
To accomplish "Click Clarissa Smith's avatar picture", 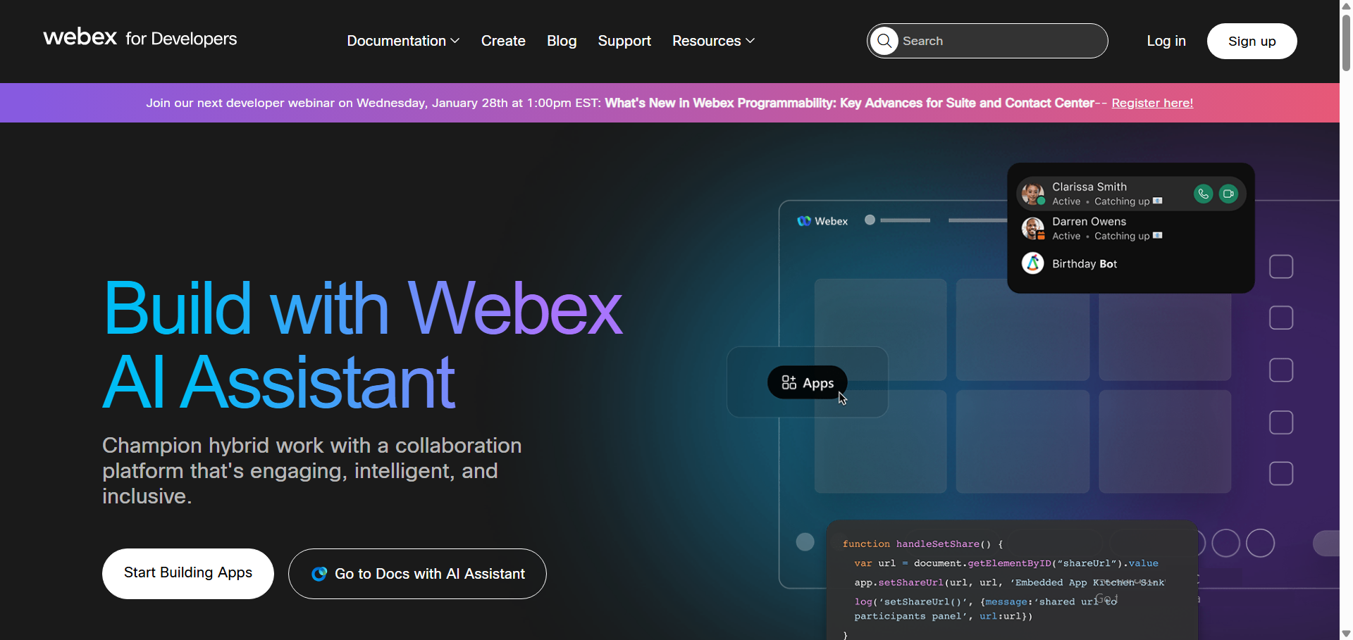I will pos(1033,194).
